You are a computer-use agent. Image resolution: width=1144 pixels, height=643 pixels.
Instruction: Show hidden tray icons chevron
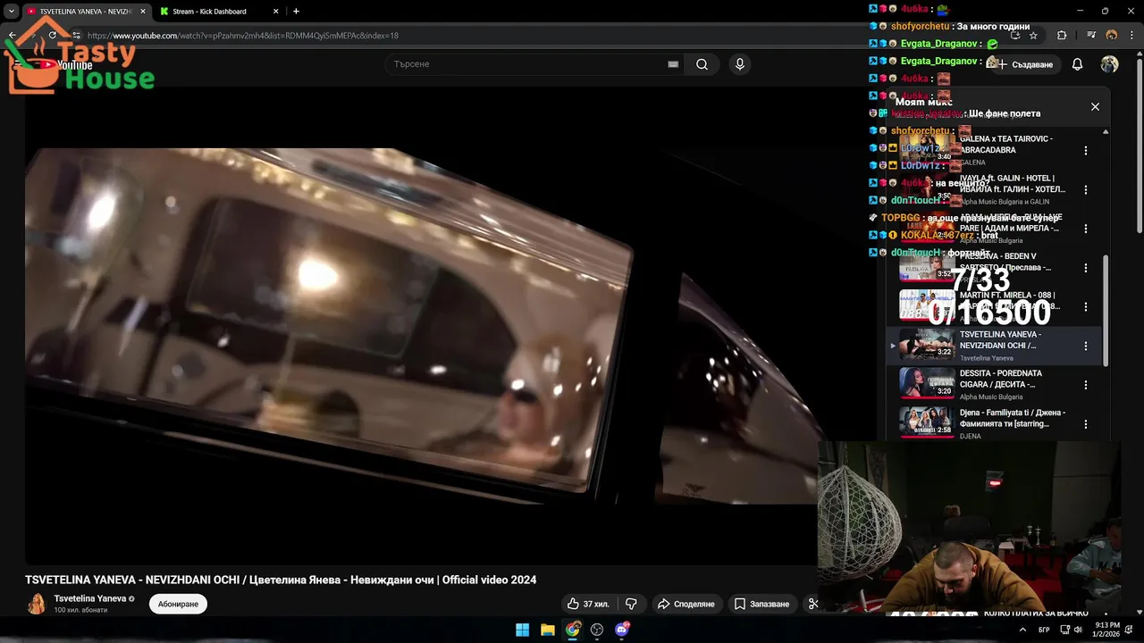(x=1022, y=630)
